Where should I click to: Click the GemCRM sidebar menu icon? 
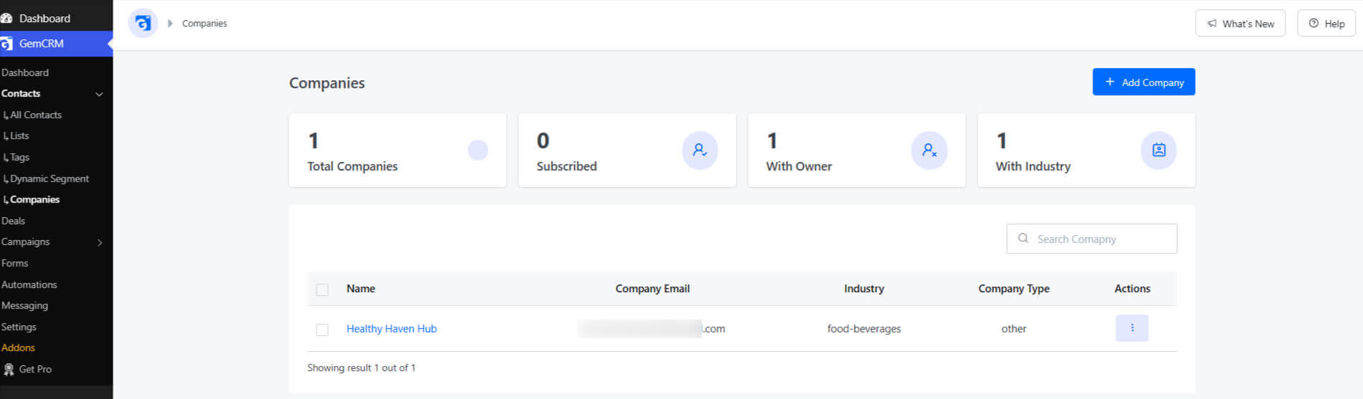pyautogui.click(x=7, y=44)
